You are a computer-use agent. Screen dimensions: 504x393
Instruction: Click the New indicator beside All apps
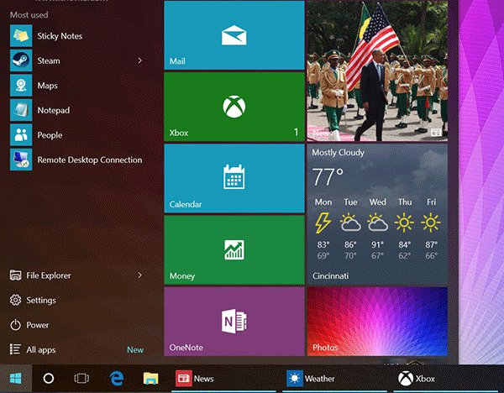[135, 349]
